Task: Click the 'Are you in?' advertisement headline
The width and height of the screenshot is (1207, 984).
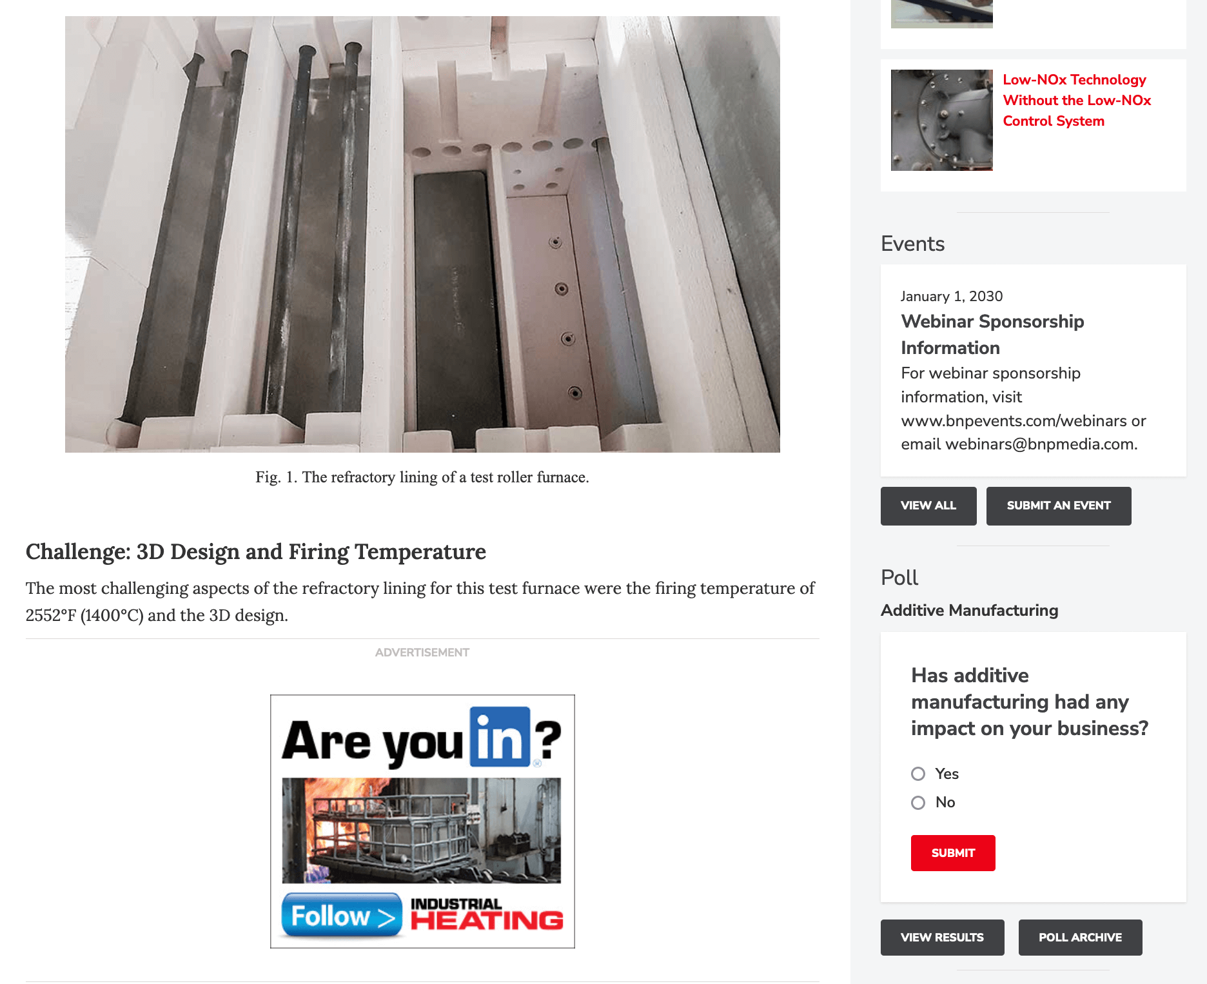Action: click(422, 738)
